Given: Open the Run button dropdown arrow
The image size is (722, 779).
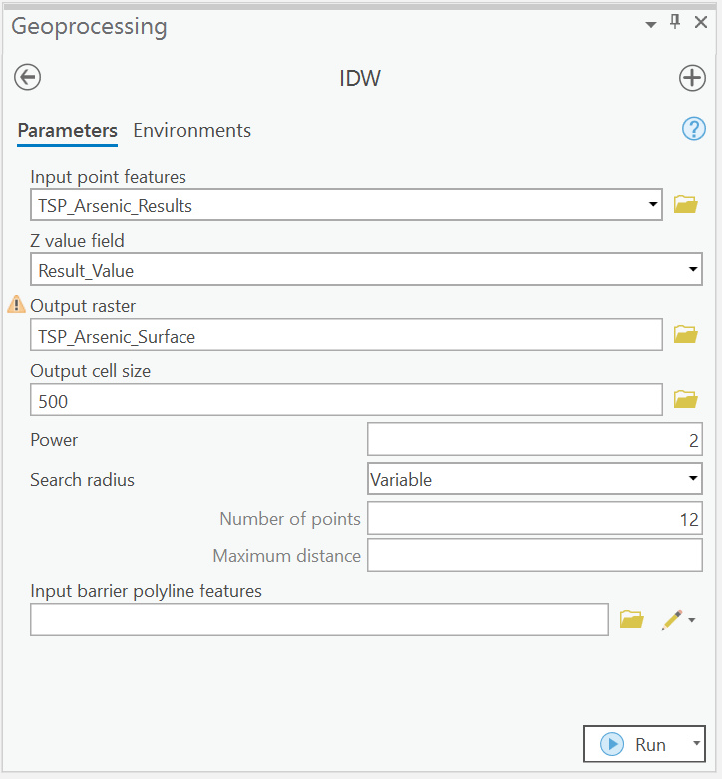Looking at the screenshot, I should click(696, 744).
